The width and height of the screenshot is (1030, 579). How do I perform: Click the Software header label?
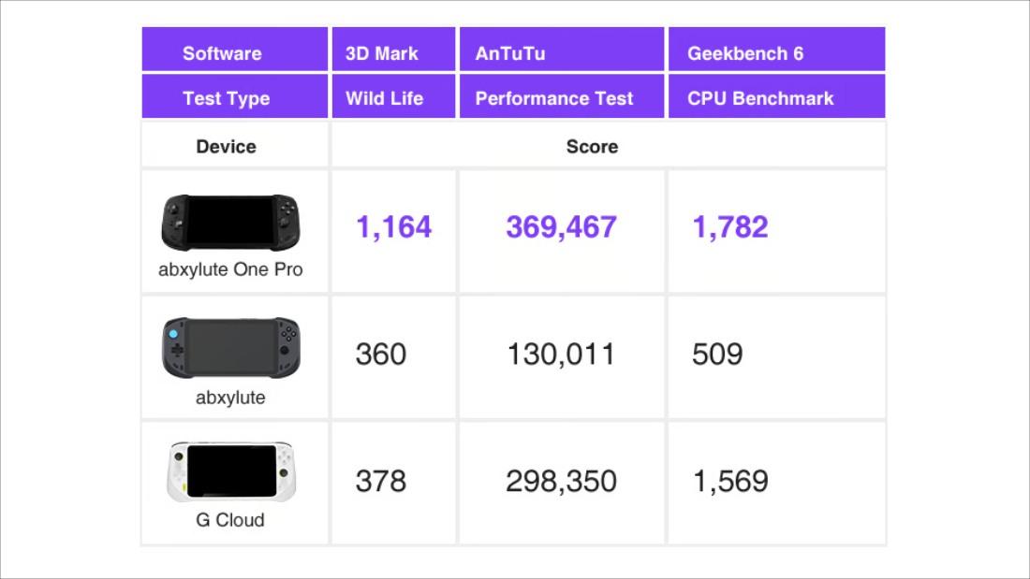(x=222, y=53)
